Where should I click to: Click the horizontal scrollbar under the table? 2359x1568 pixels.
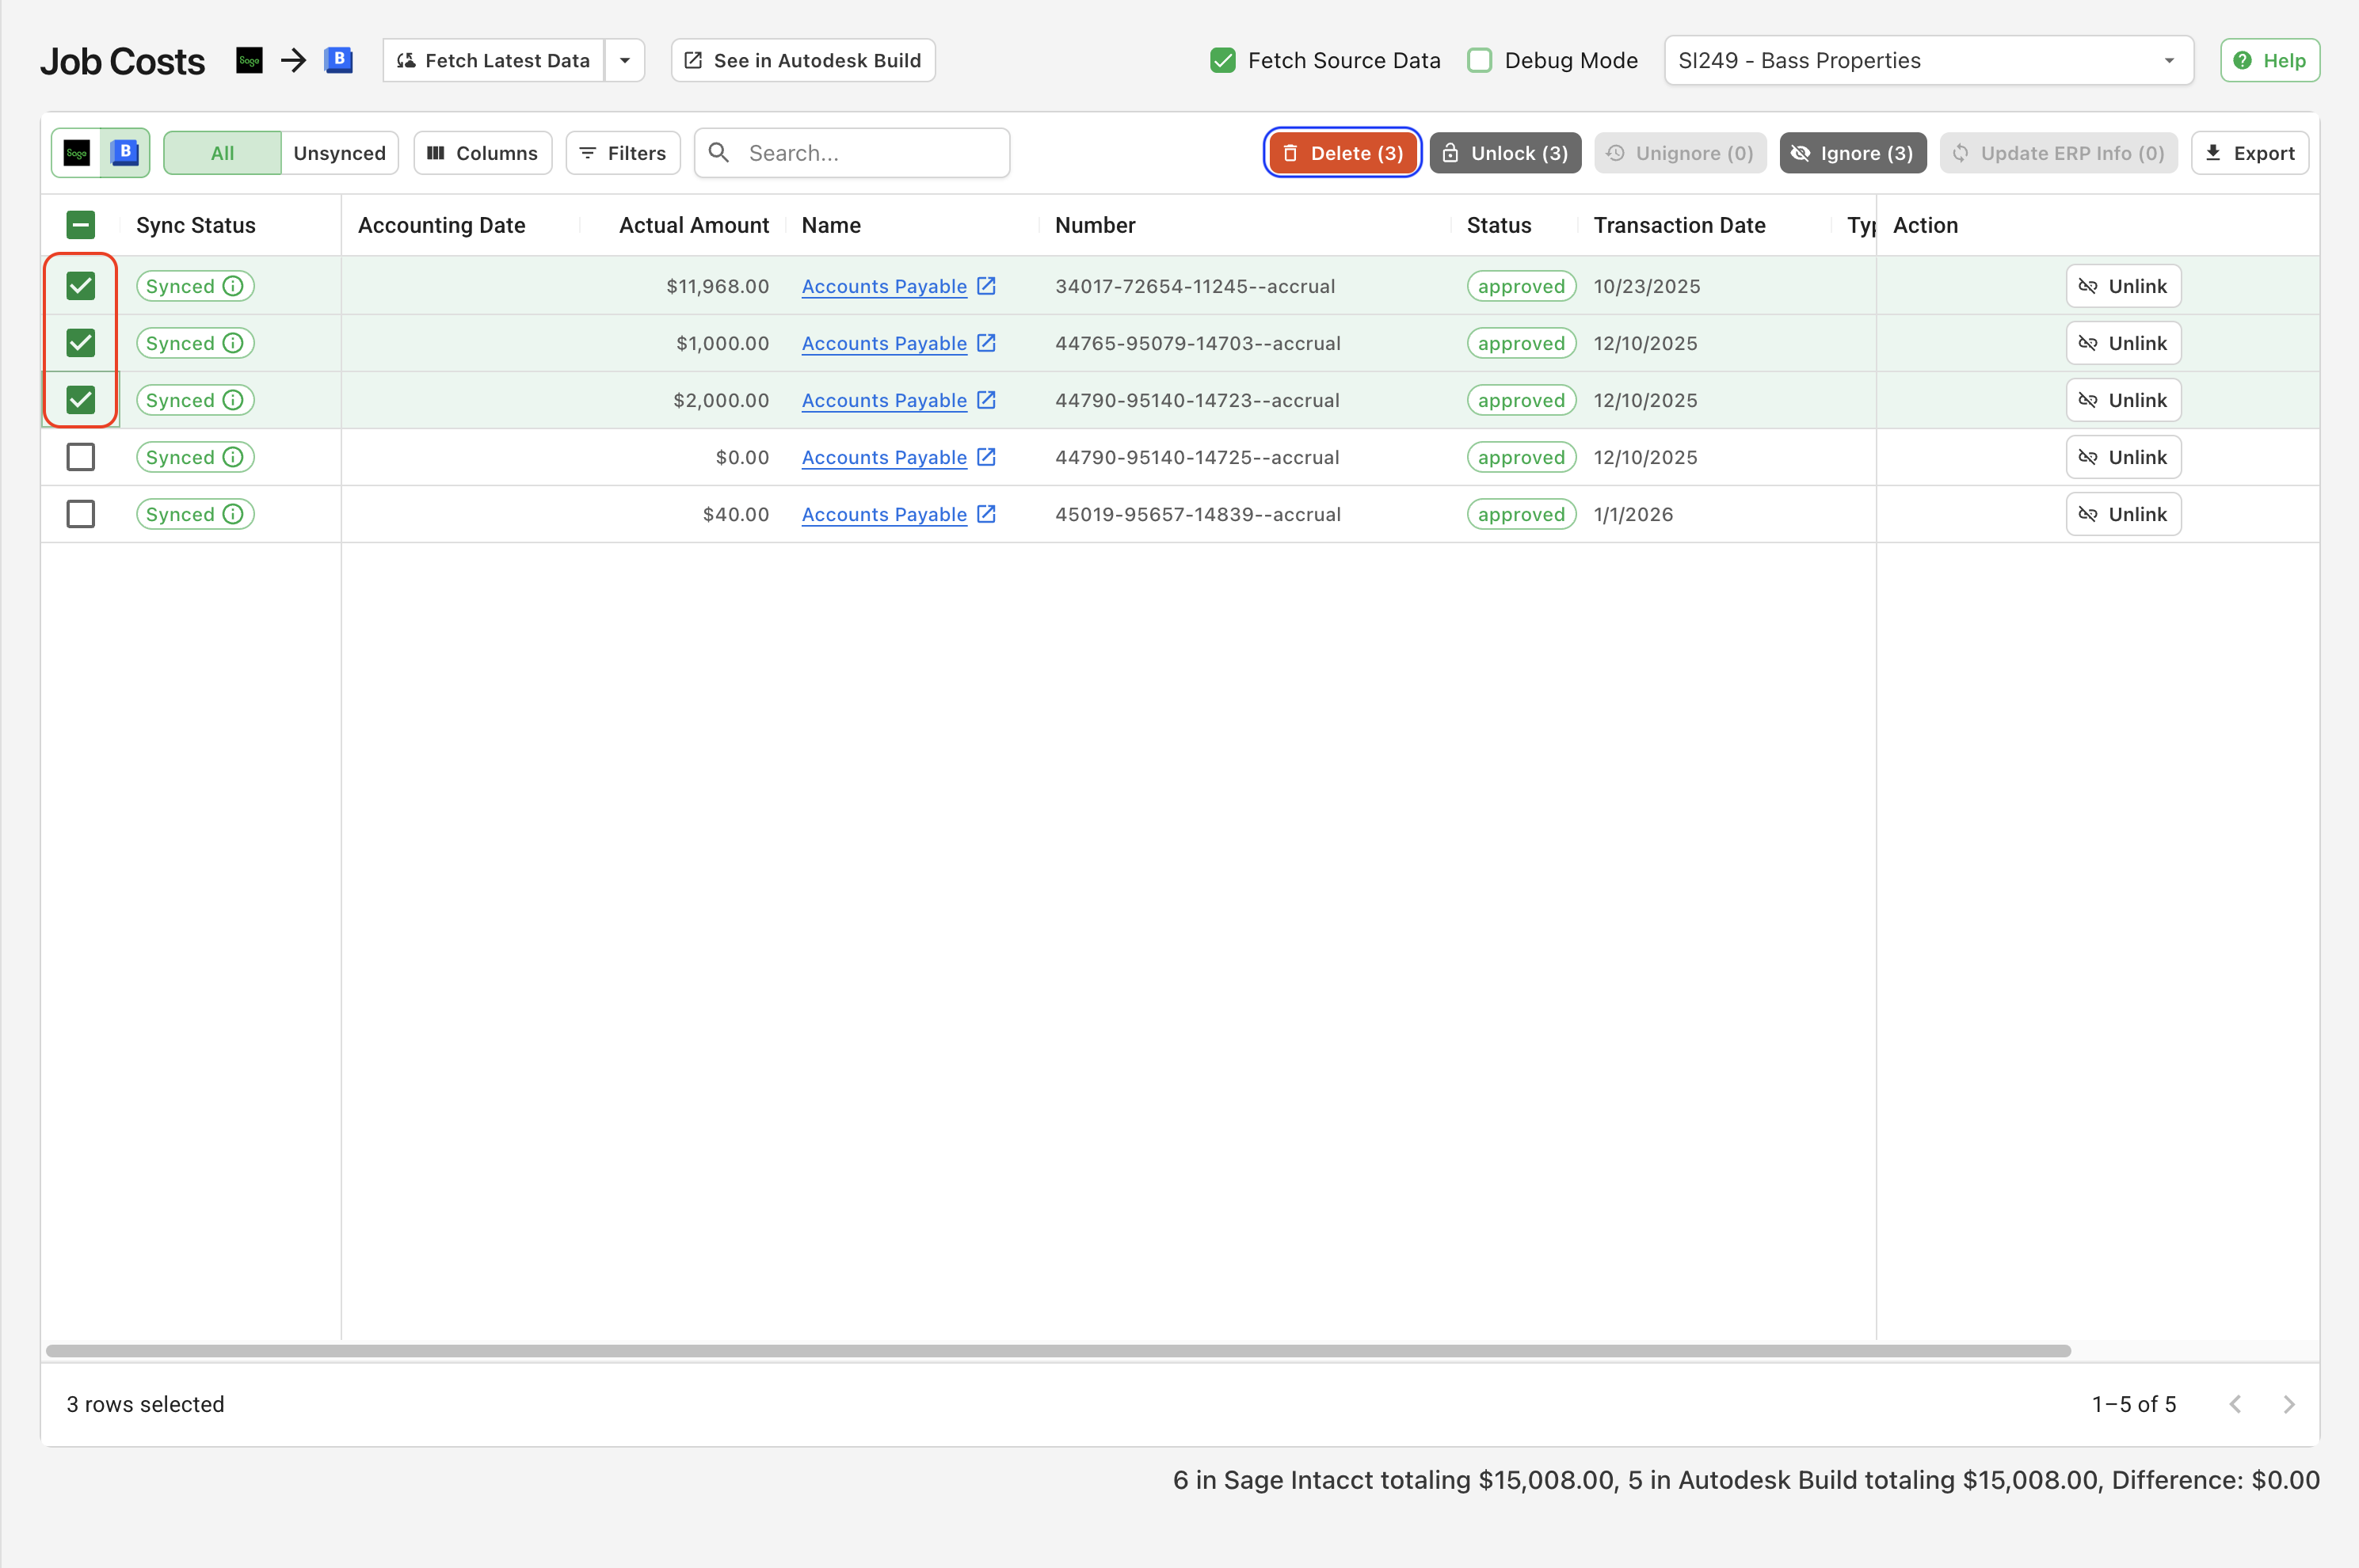(x=1058, y=1351)
